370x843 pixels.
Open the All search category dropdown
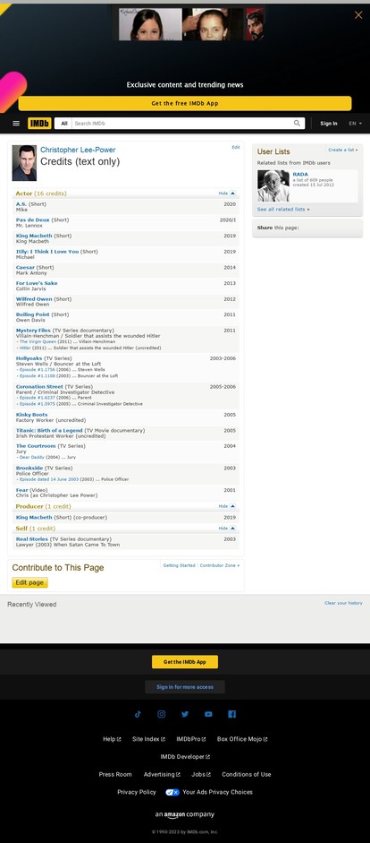tap(63, 123)
